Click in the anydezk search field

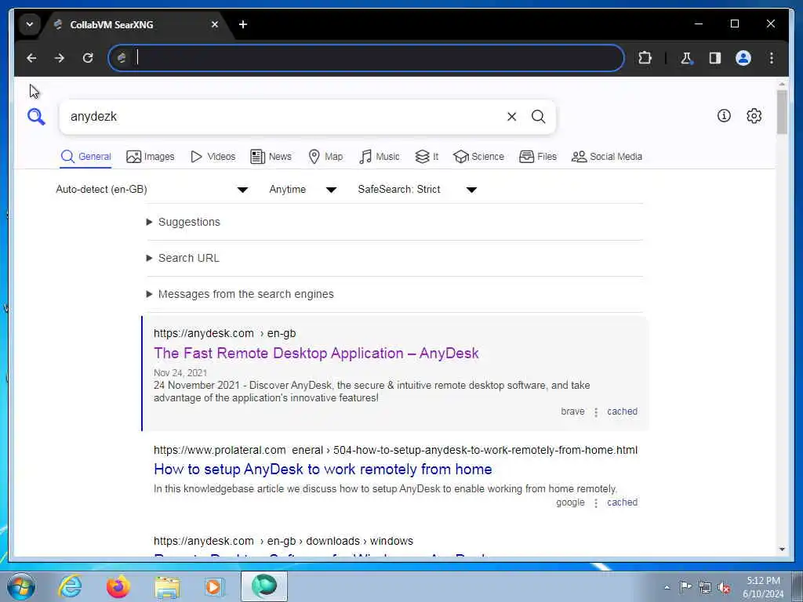pyautogui.click(x=281, y=117)
